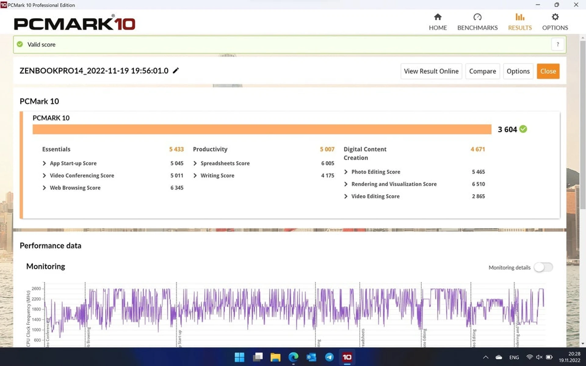Click PCMark 10 taskbar icon
The width and height of the screenshot is (586, 366).
pos(347,357)
